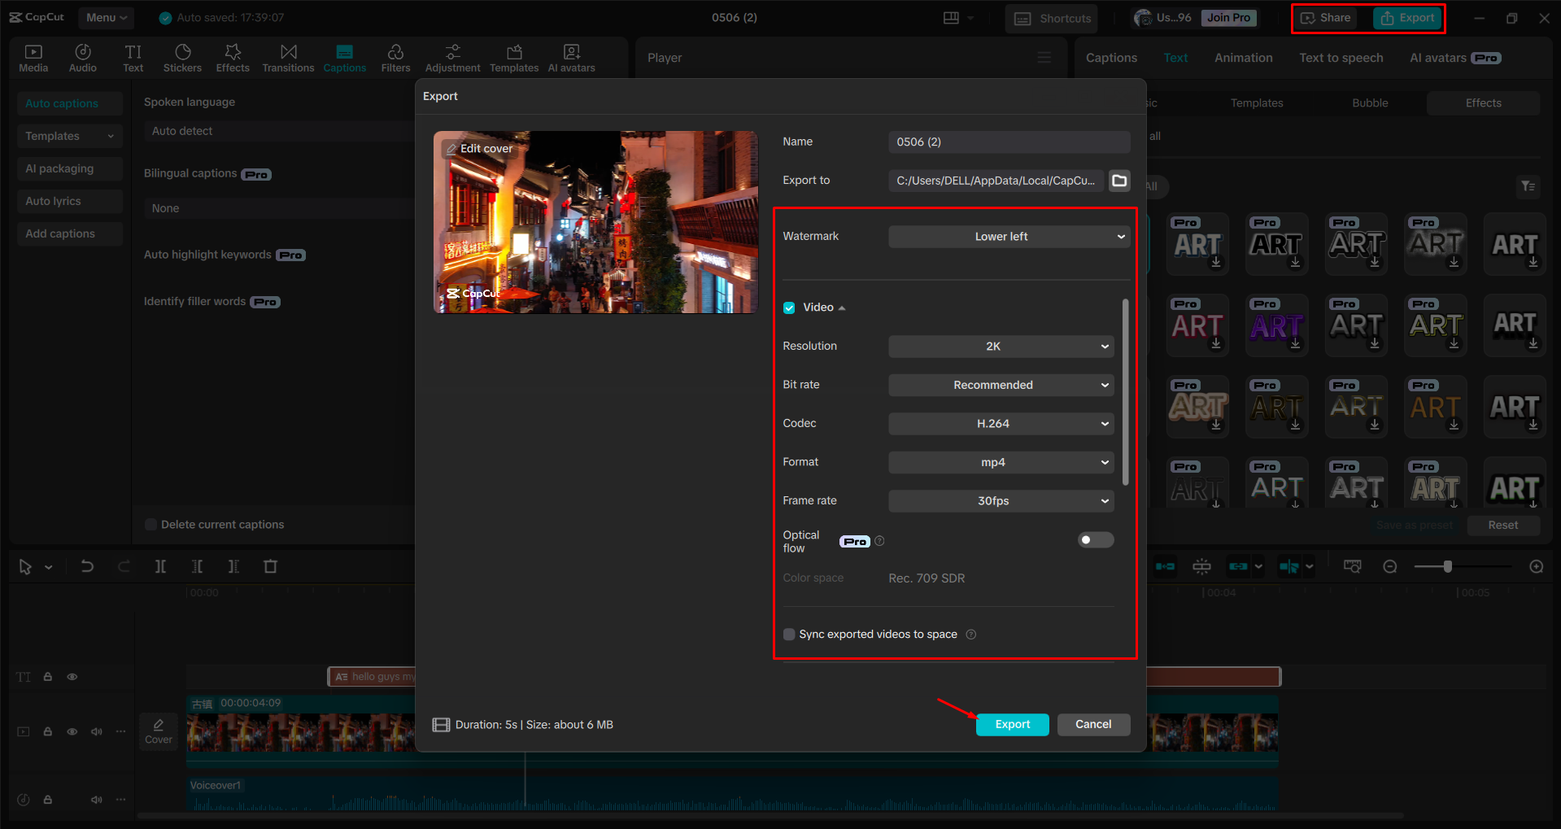Click the export settings scrollbar
Viewport: 1561px width, 829px height.
(x=1125, y=392)
